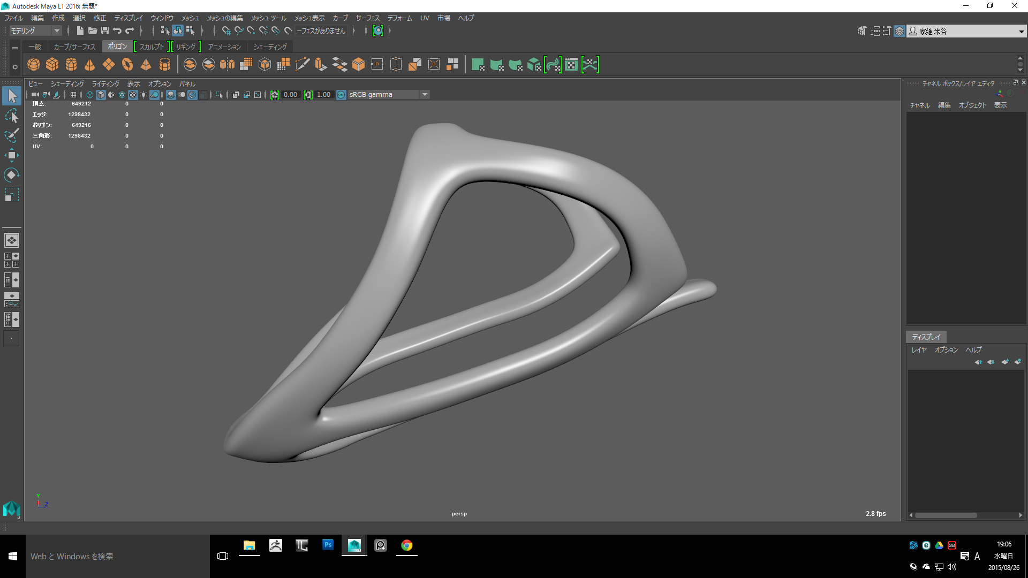Screen dimensions: 1028x578
Task: Toggle Channel Box/Layer Editor panel icon
Action: point(899,31)
